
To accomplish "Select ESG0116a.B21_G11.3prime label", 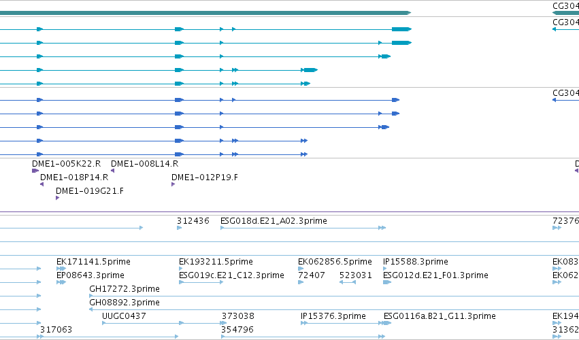I will coord(440,316).
